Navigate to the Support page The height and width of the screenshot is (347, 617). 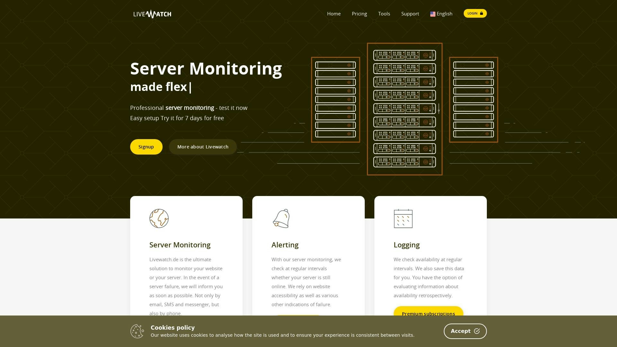410,14
